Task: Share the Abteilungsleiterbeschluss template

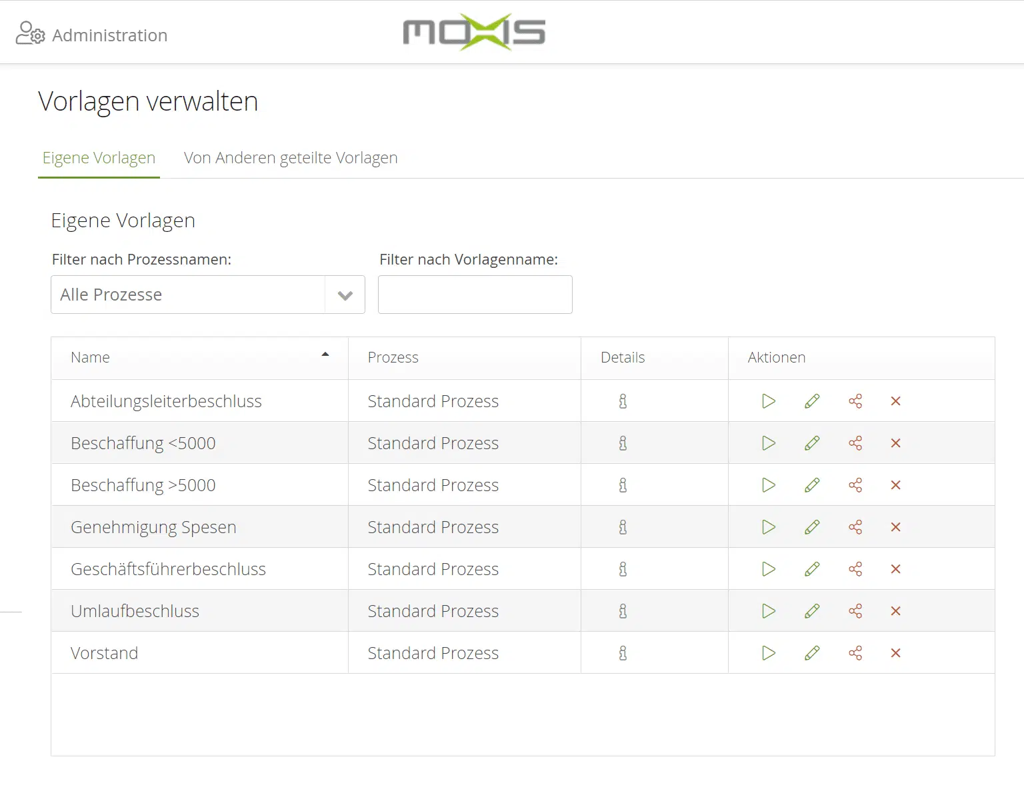Action: pos(855,401)
